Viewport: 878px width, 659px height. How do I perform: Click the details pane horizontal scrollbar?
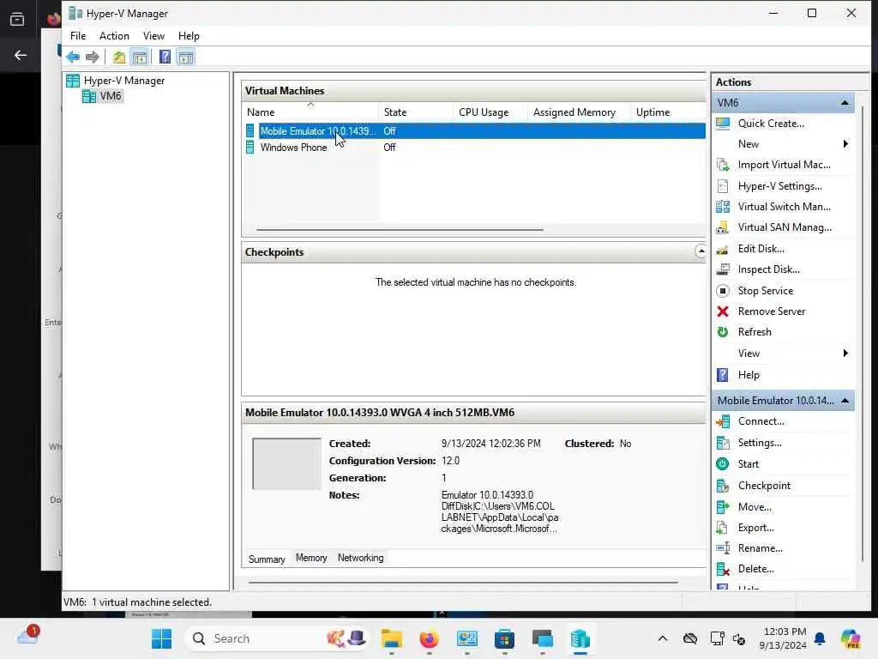click(463, 583)
